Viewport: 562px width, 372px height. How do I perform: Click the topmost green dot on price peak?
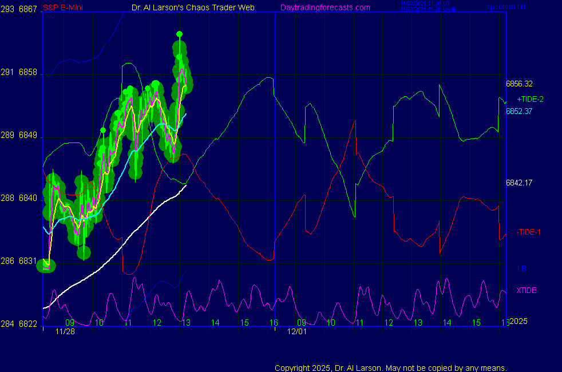point(179,34)
